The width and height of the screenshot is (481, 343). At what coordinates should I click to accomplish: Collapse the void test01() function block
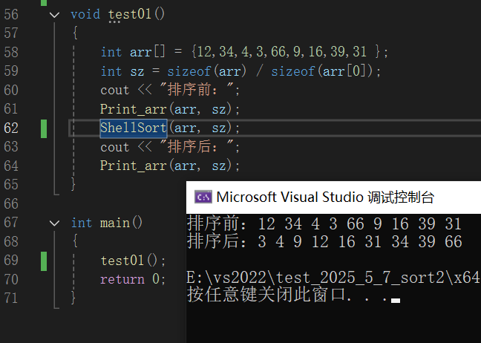pos(54,14)
